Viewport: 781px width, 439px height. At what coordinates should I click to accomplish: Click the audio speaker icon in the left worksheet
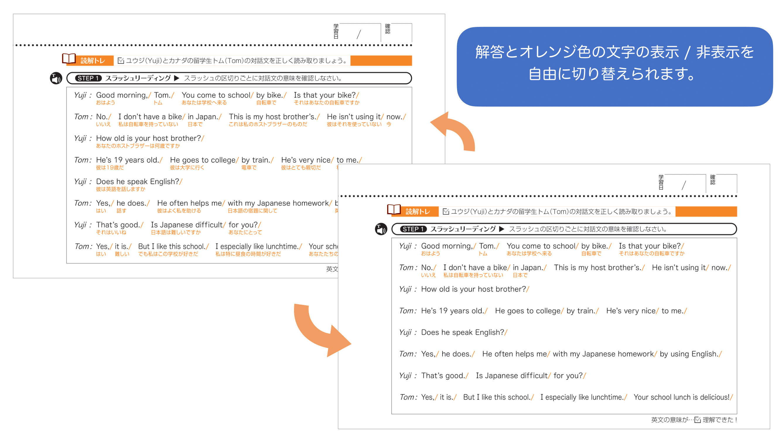click(x=56, y=78)
